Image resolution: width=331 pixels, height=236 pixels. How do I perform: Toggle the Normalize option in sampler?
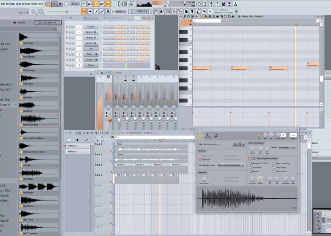point(250,168)
